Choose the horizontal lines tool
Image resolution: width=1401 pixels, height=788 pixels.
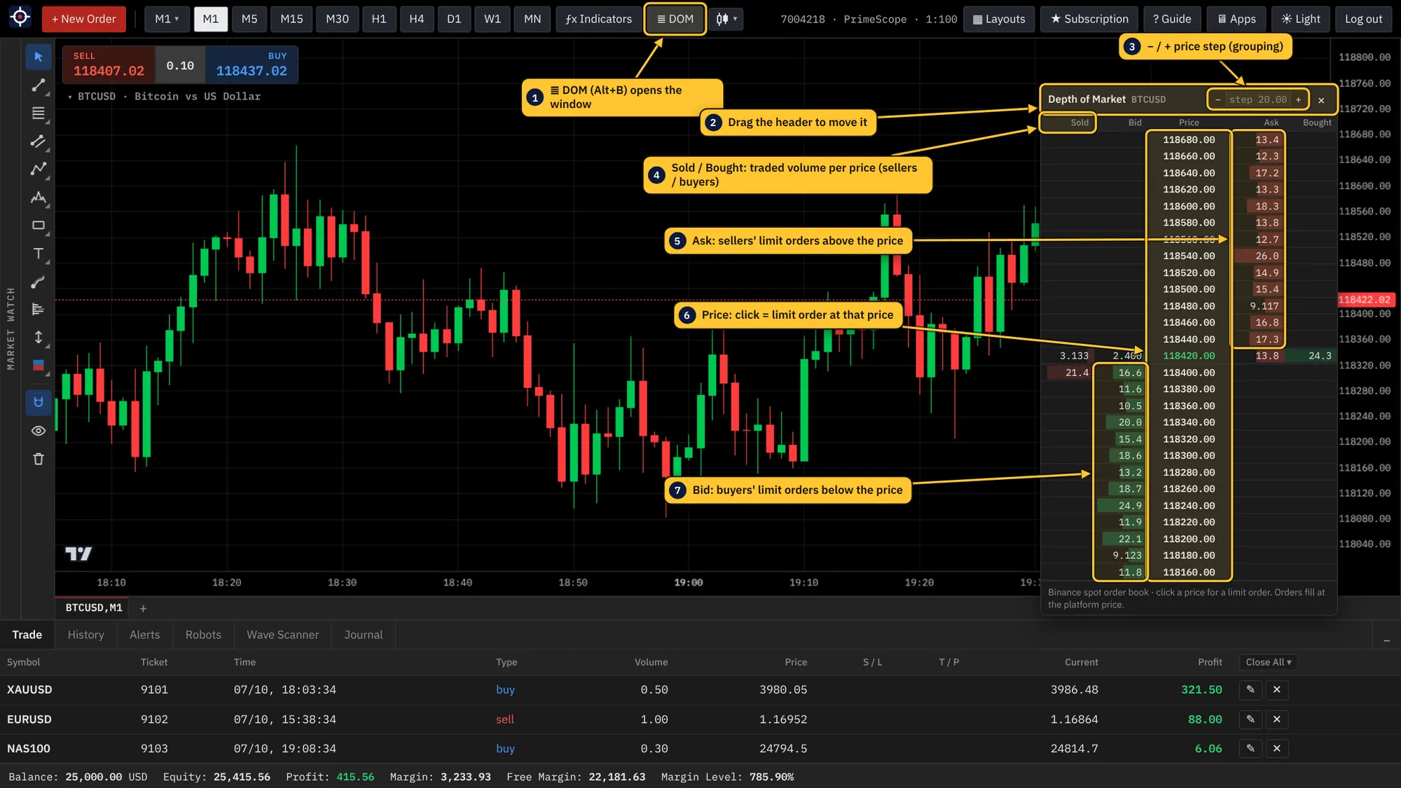[x=39, y=113]
